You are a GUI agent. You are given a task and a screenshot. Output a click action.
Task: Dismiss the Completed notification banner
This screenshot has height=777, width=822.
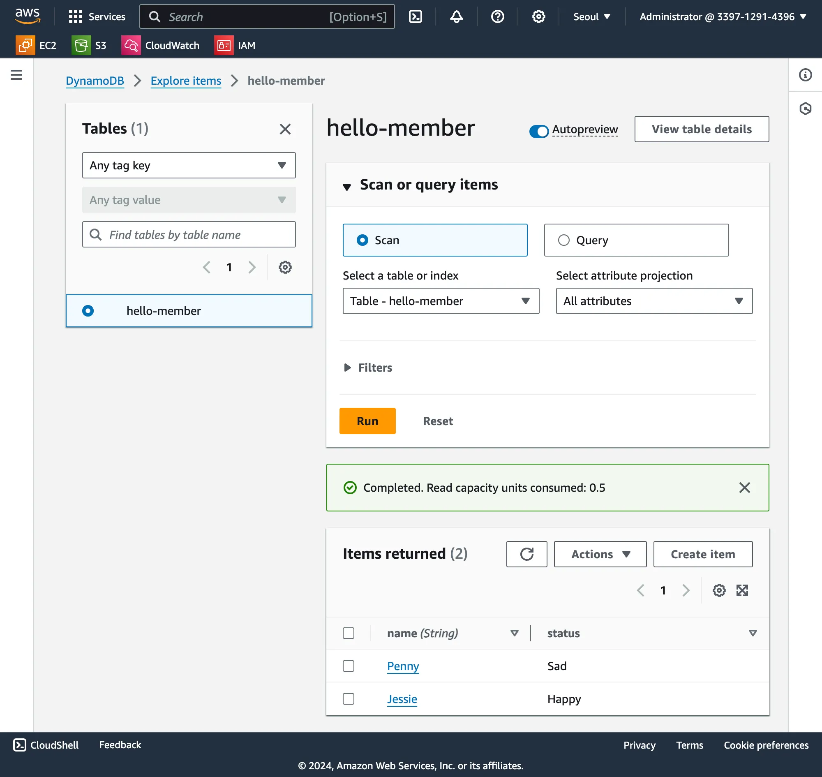point(744,488)
